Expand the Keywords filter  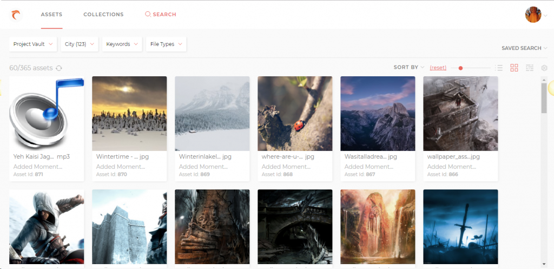122,44
